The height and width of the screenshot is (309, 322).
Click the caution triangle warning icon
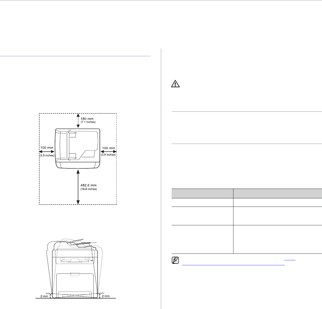175,84
